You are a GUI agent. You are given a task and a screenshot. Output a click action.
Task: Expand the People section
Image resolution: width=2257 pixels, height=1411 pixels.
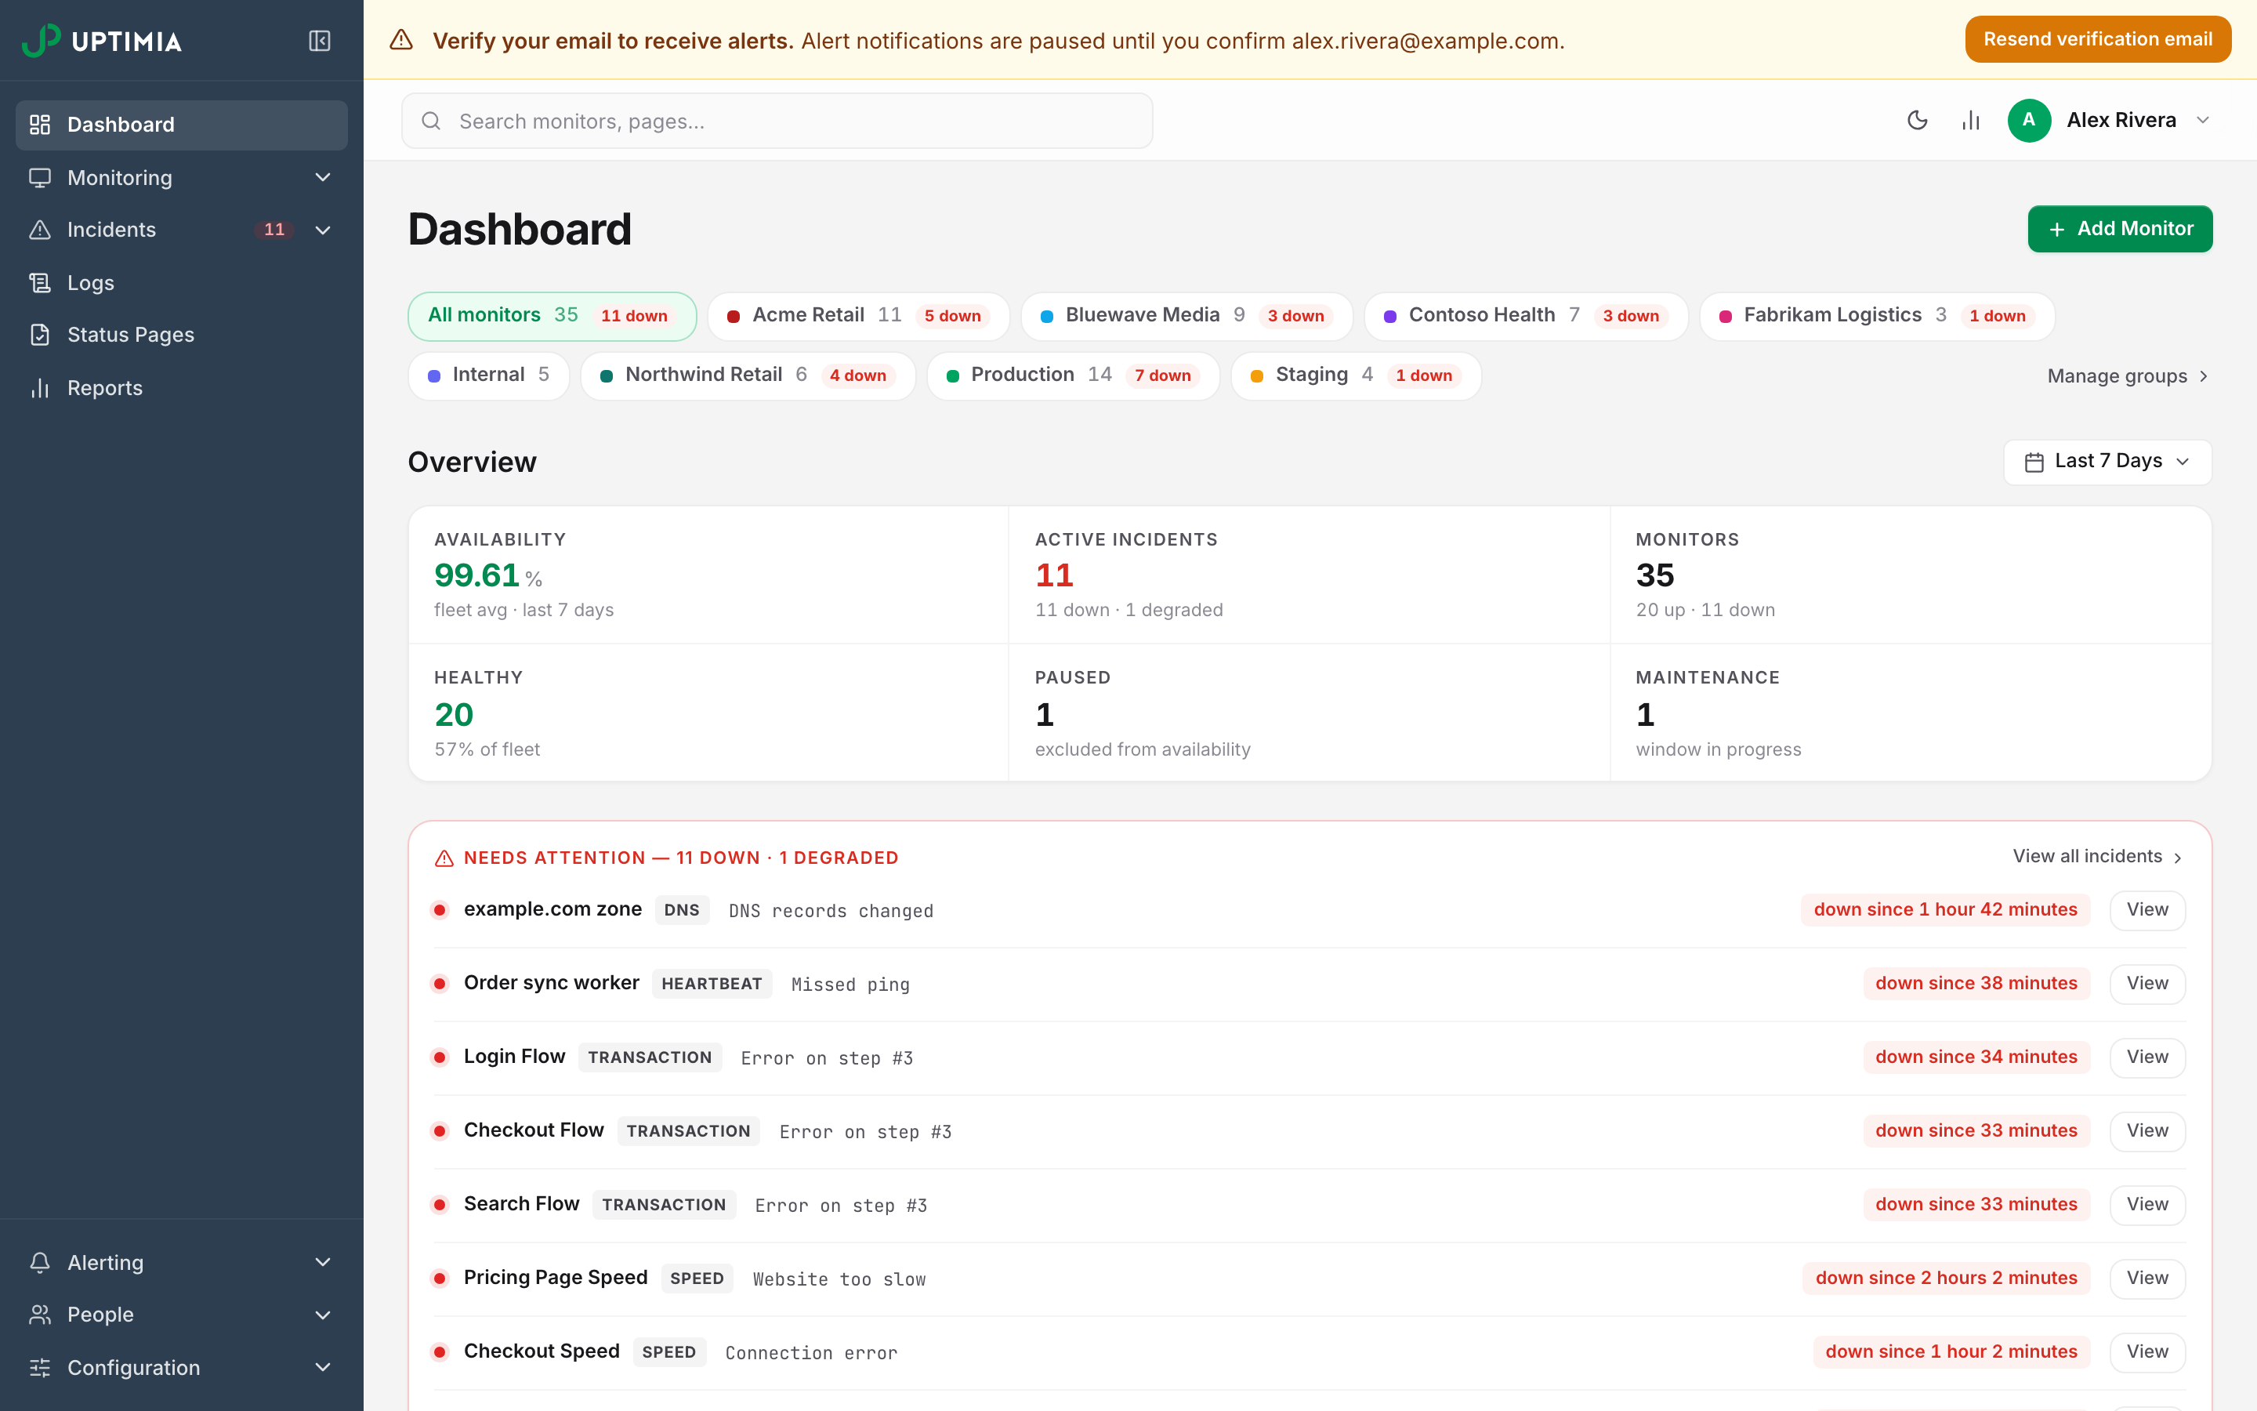(182, 1315)
